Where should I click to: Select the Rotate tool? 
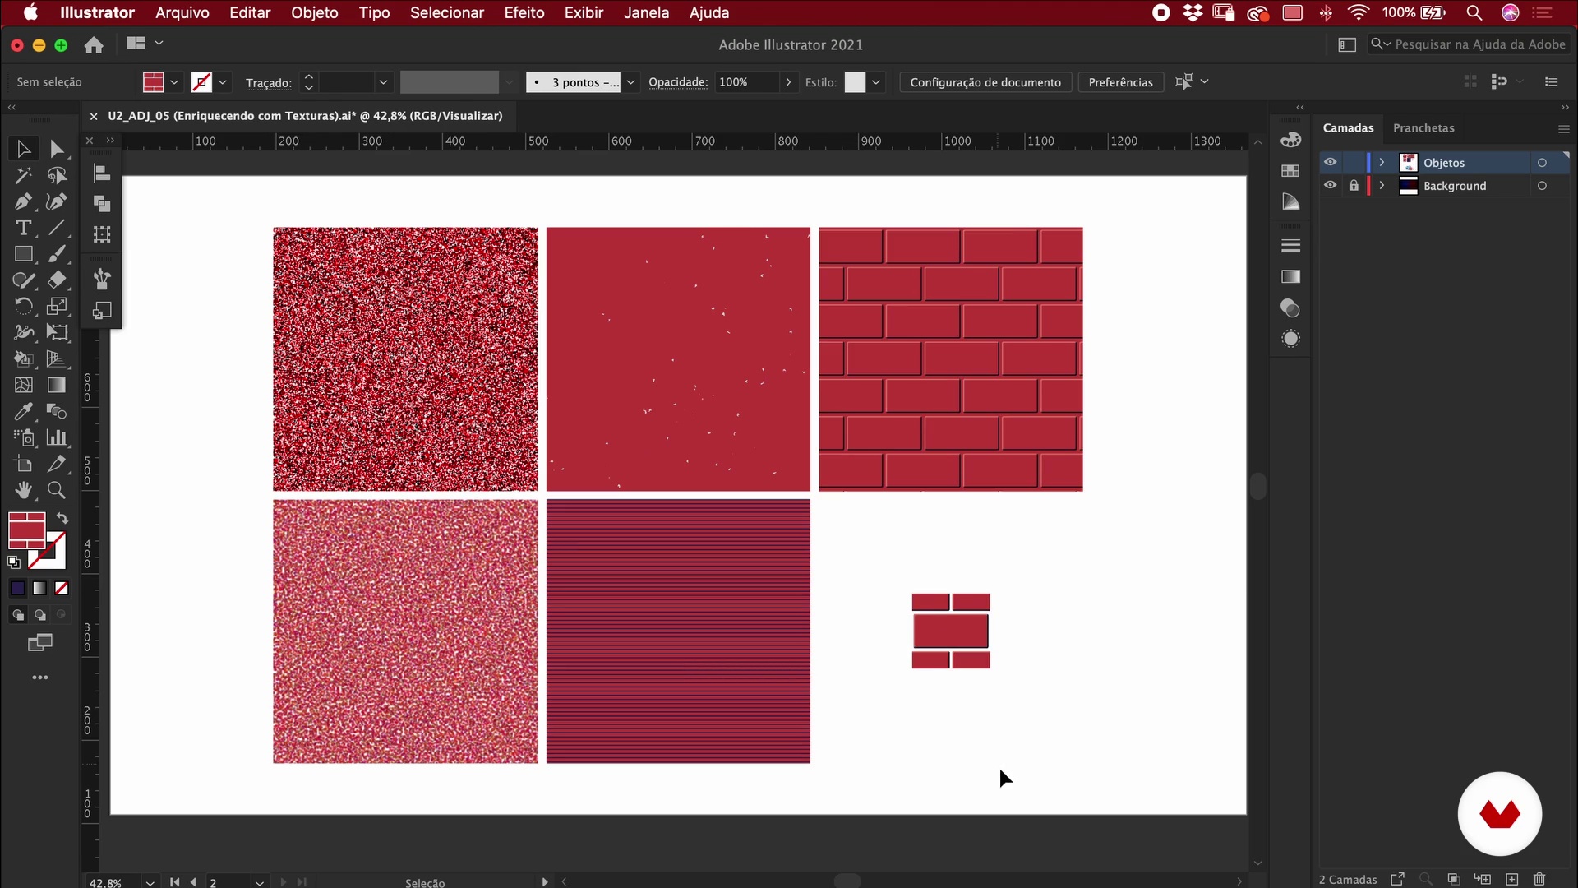23,307
